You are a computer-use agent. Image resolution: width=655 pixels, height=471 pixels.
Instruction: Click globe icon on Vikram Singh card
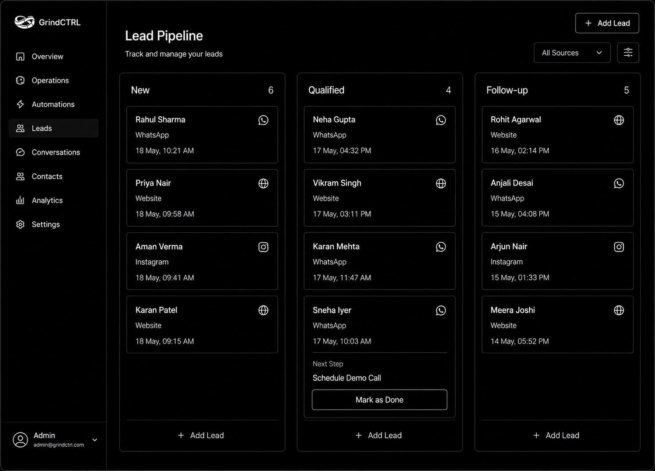tap(441, 183)
